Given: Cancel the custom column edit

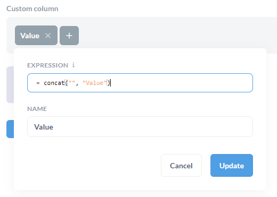Looking at the screenshot, I should point(181,166).
